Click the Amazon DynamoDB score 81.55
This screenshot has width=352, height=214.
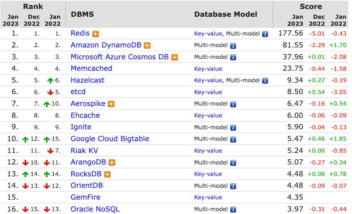click(x=293, y=45)
